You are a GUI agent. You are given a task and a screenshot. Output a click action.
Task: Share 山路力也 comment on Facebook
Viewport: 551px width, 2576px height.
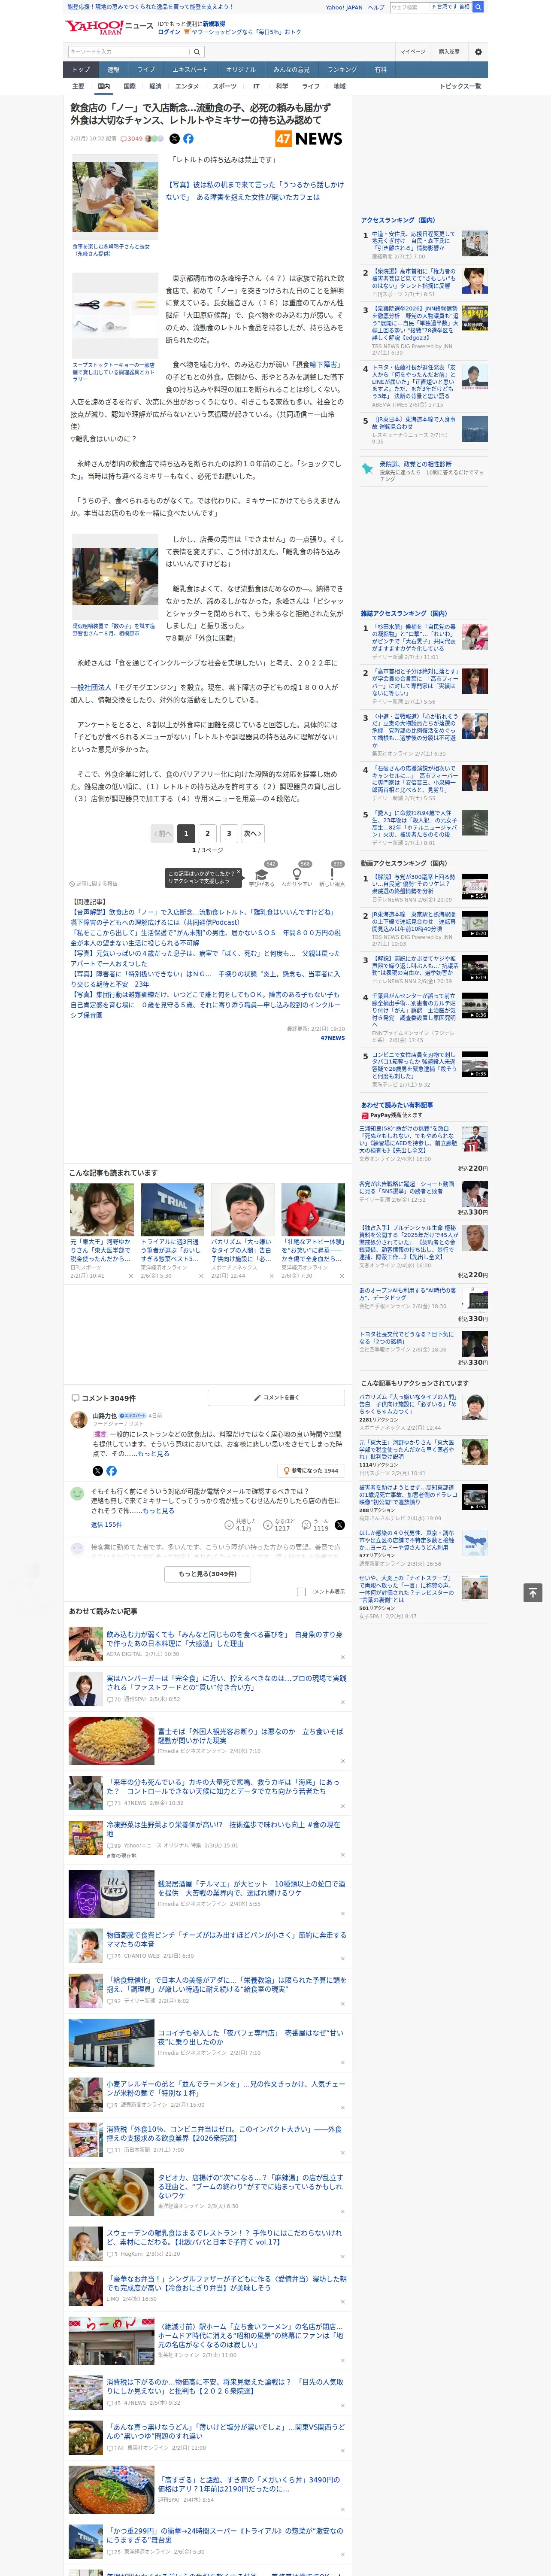[111, 1470]
